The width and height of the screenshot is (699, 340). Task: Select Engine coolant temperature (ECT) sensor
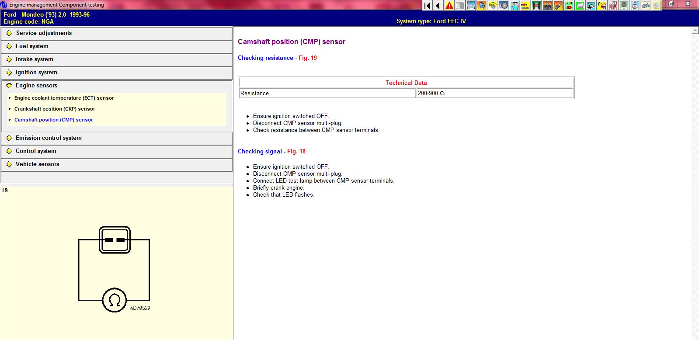click(64, 98)
